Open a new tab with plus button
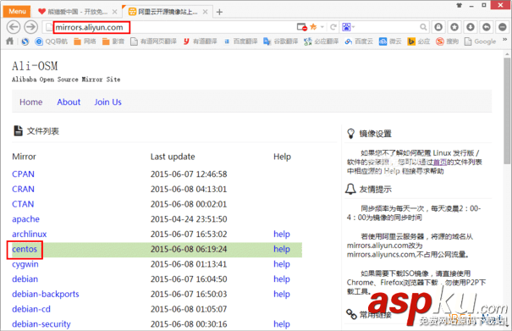Image resolution: width=512 pixels, height=331 pixels. [219, 12]
